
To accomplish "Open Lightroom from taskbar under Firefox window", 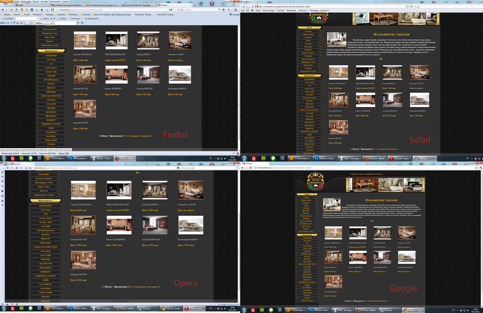I will click(x=39, y=159).
